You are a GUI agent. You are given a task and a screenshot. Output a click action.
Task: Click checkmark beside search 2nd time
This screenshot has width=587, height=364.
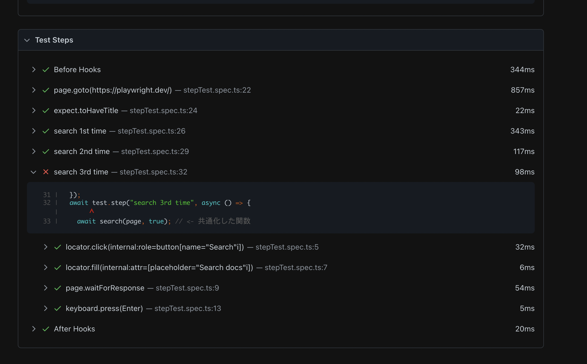click(x=46, y=151)
